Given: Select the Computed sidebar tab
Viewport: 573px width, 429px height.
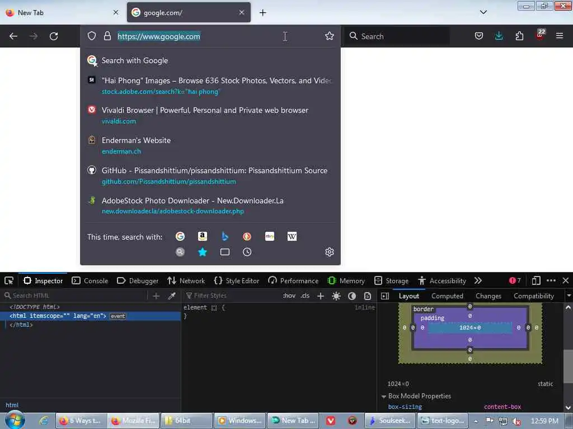Looking at the screenshot, I should pos(447,296).
